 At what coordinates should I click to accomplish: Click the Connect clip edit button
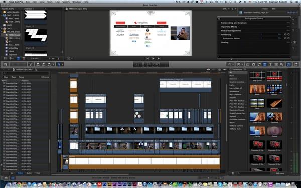point(38,64)
